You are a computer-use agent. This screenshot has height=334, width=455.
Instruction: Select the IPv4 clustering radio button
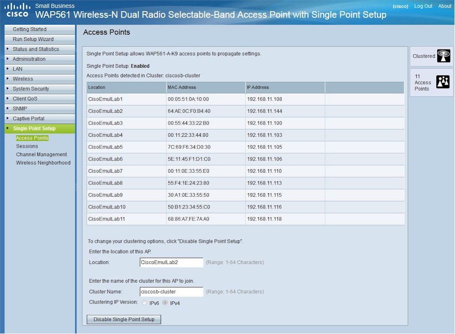pos(165,303)
